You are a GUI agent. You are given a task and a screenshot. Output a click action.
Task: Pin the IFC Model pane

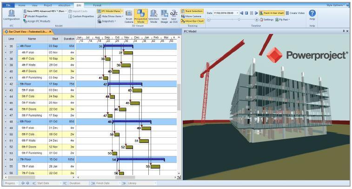pos(344,31)
